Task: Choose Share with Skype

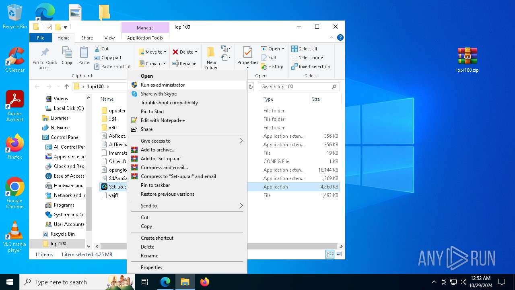Action: (187, 94)
